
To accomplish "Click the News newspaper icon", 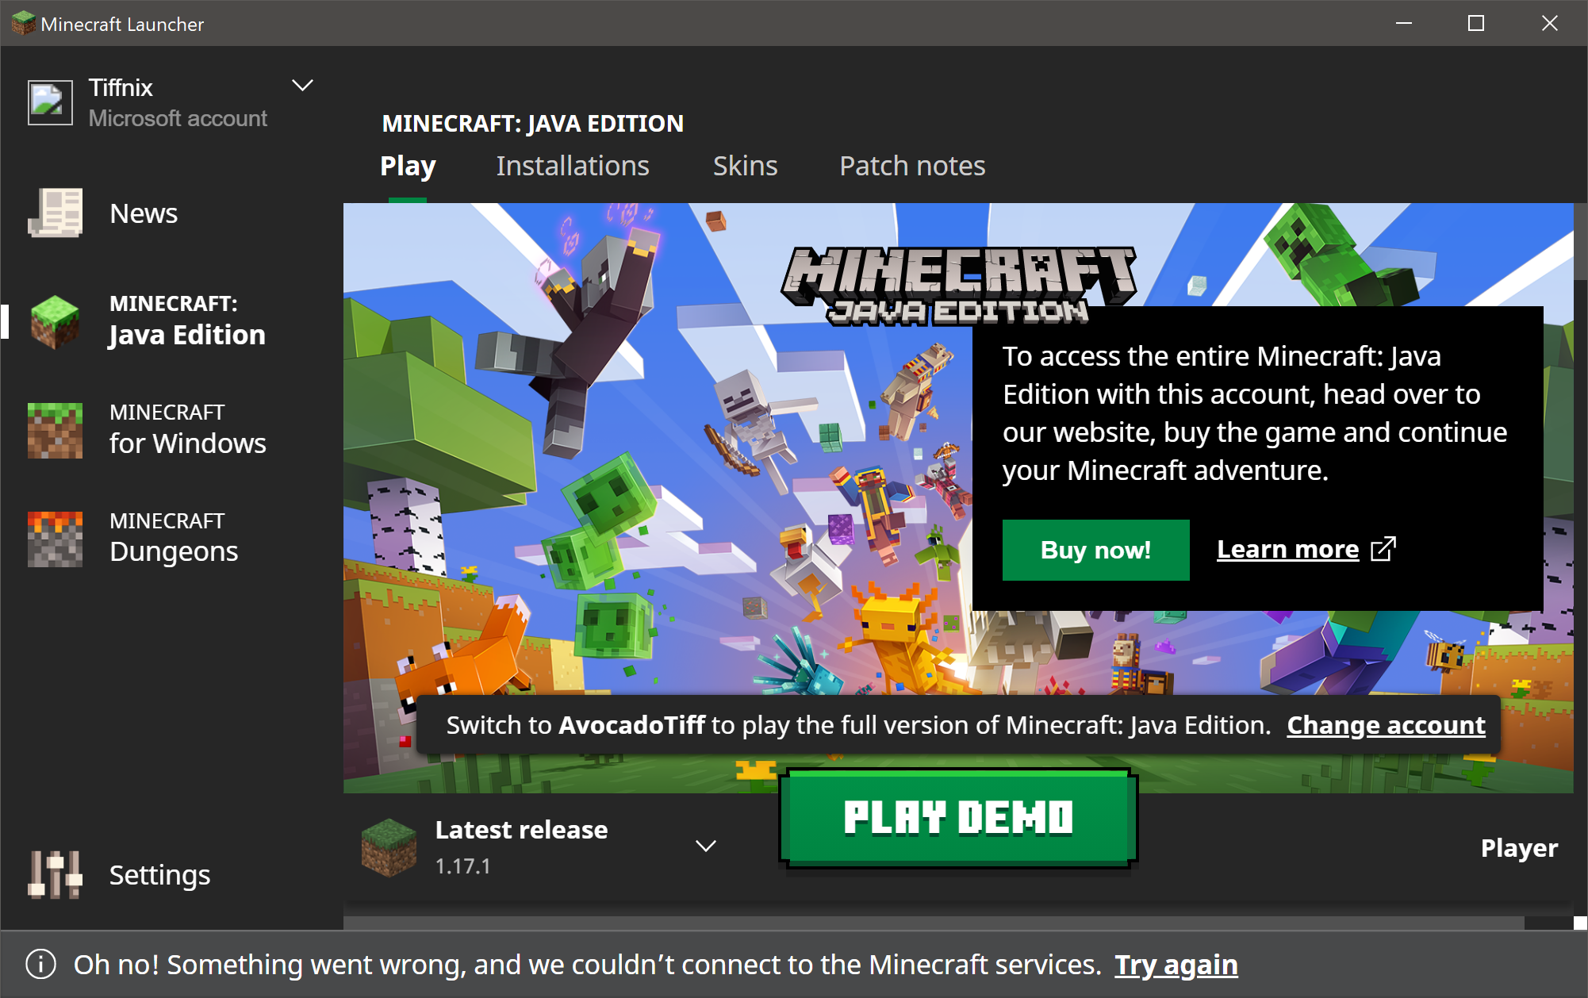I will point(55,213).
